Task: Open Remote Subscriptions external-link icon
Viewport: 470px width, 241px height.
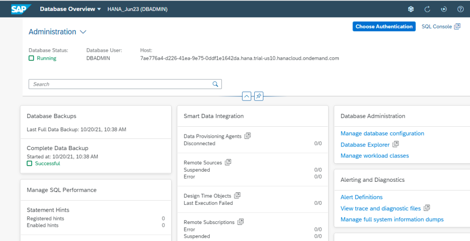Action: tap(241, 222)
